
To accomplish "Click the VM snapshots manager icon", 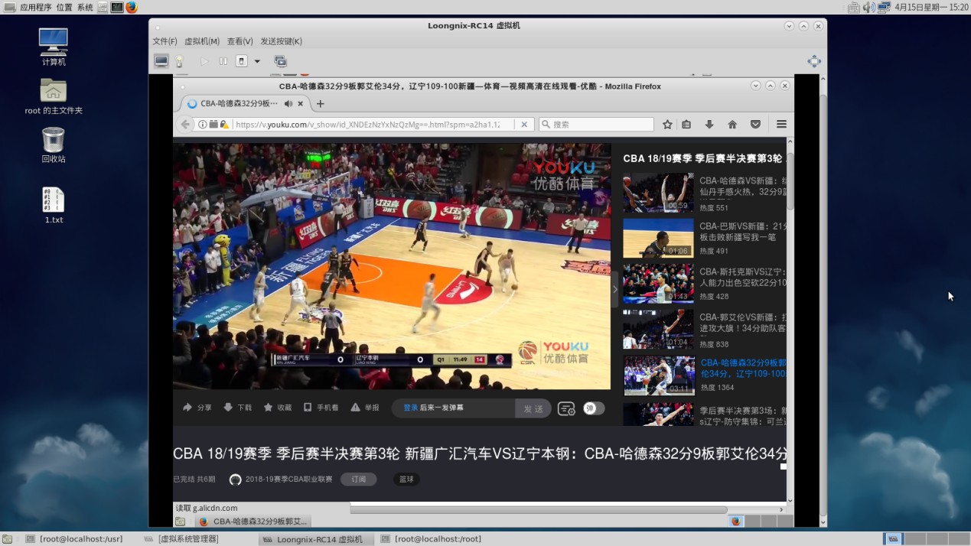I will (281, 61).
